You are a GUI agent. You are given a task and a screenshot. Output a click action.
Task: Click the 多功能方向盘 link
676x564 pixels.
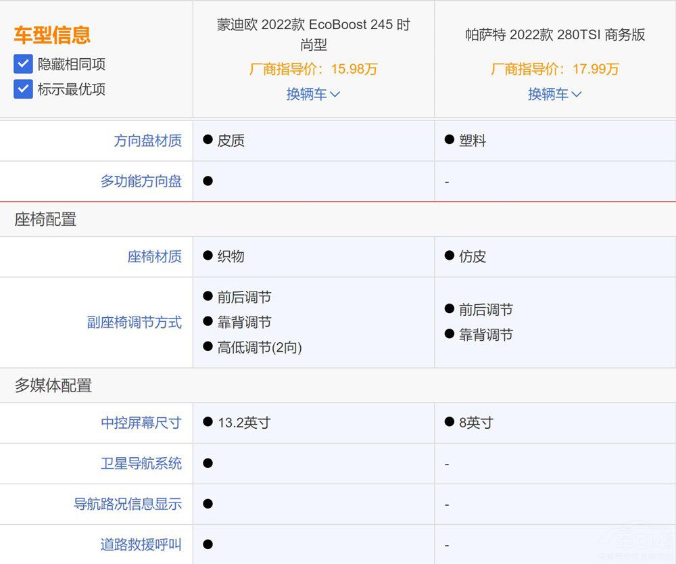pos(141,181)
